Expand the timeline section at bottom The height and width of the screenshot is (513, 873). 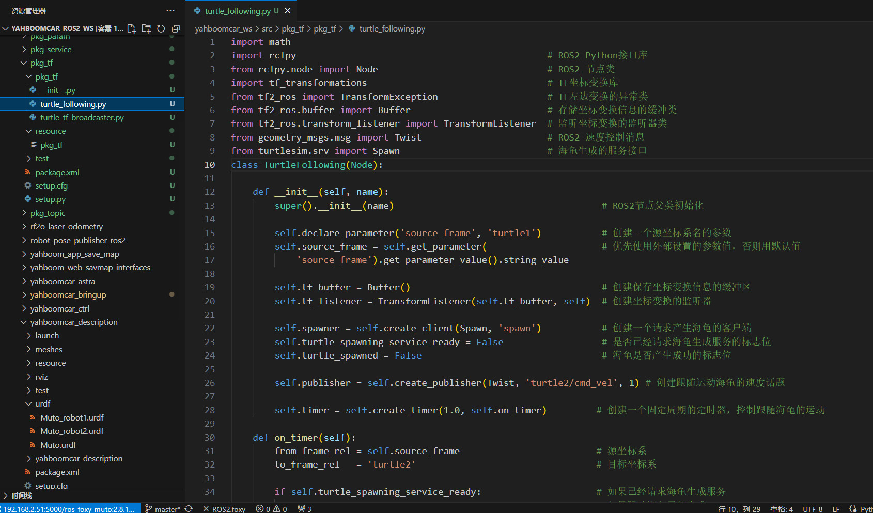(21, 495)
